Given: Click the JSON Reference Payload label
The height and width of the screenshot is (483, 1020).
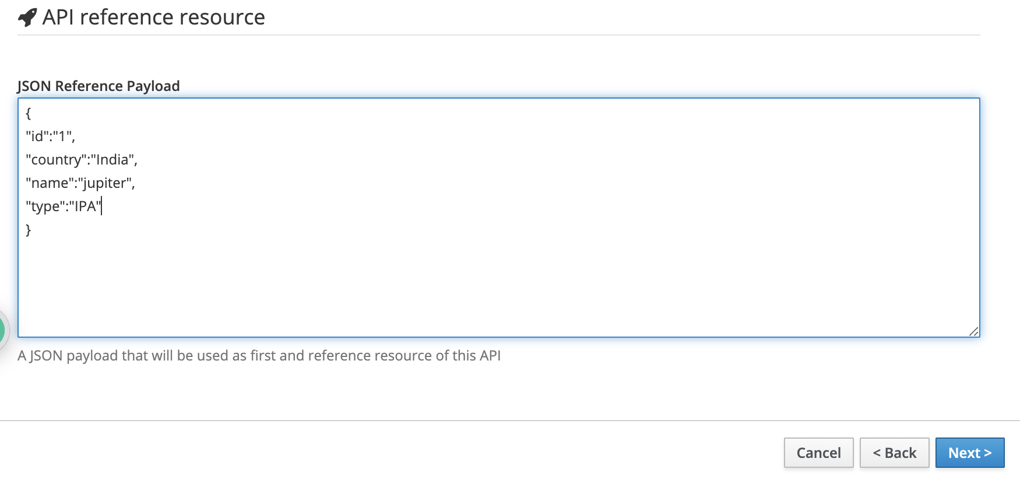Looking at the screenshot, I should point(99,86).
